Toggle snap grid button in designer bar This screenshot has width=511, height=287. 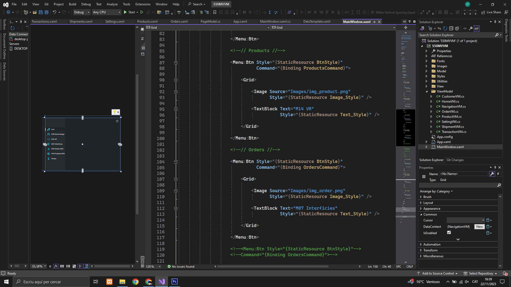(62, 266)
